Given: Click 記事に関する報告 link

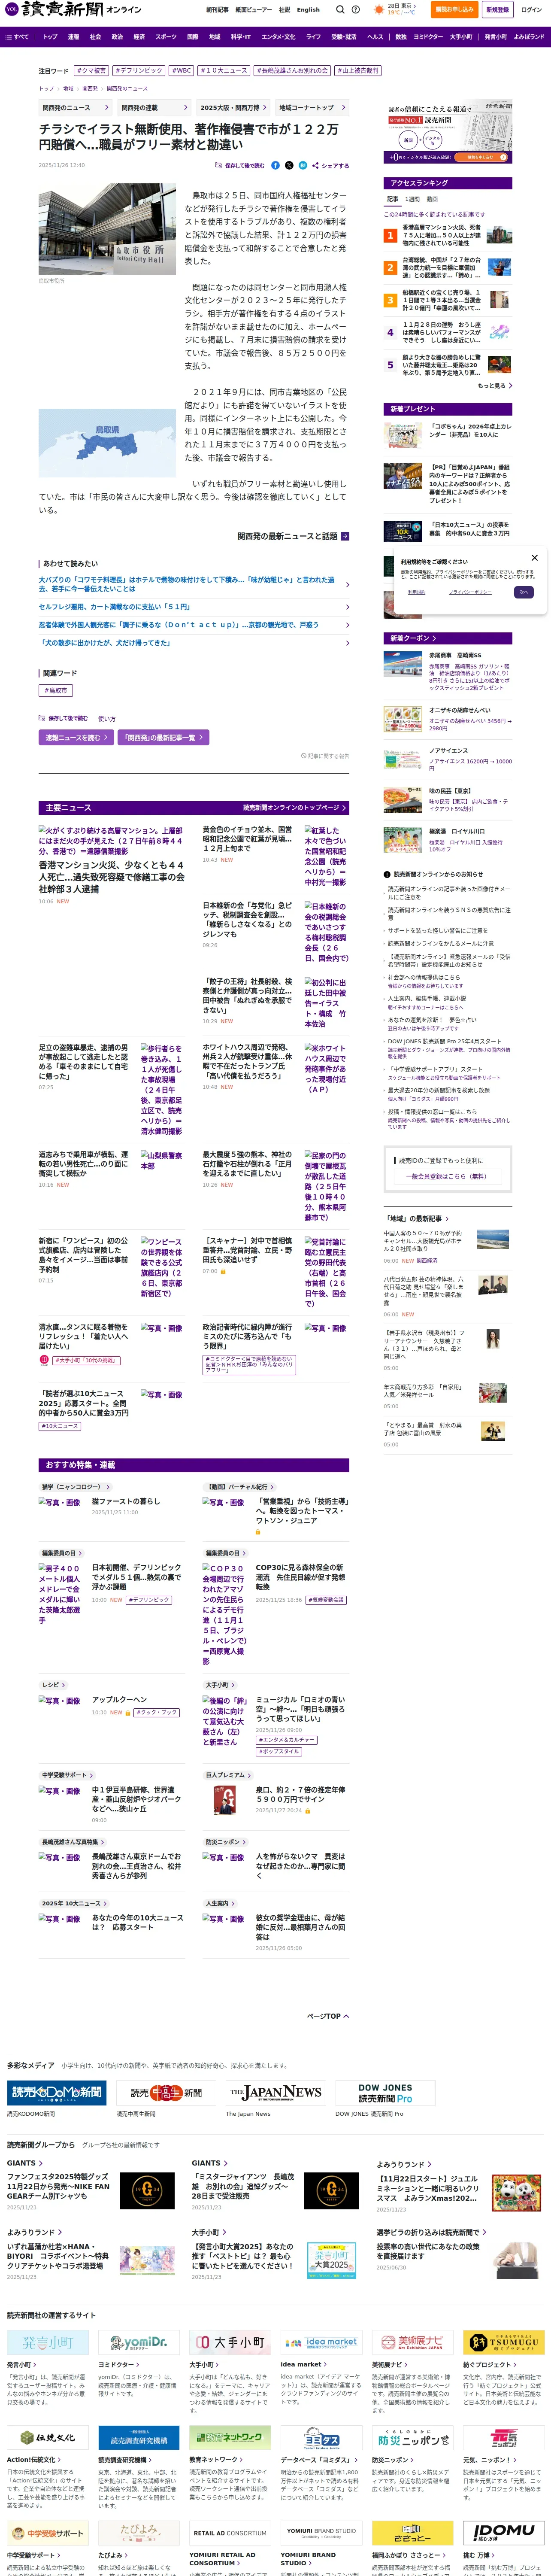Looking at the screenshot, I should (325, 756).
